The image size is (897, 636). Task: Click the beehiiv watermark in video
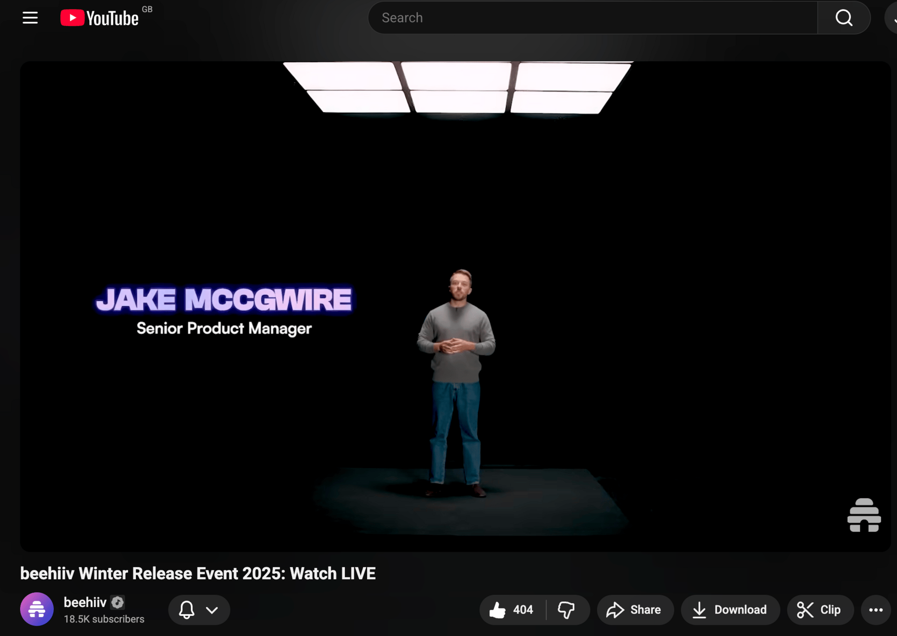point(864,515)
